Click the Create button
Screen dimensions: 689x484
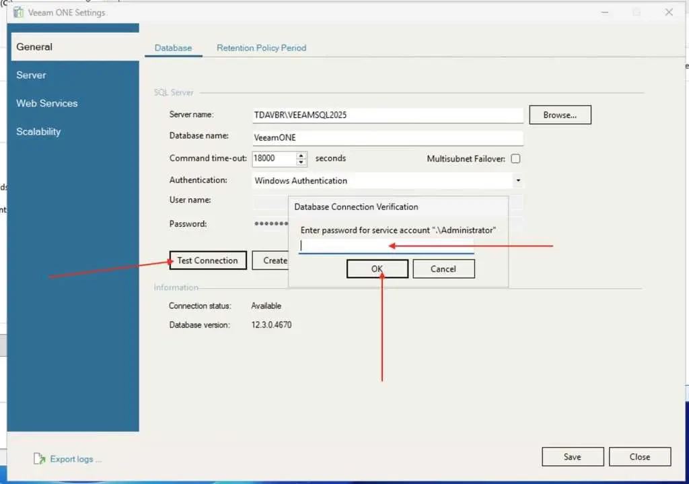[x=270, y=261]
